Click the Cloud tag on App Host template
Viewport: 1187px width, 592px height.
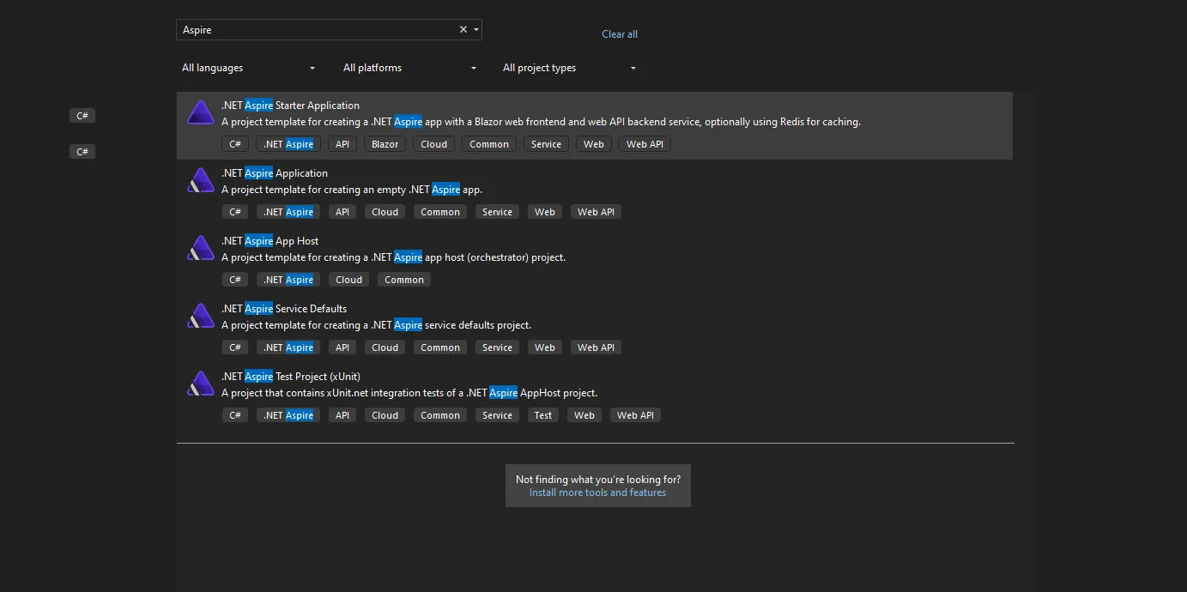pos(348,280)
